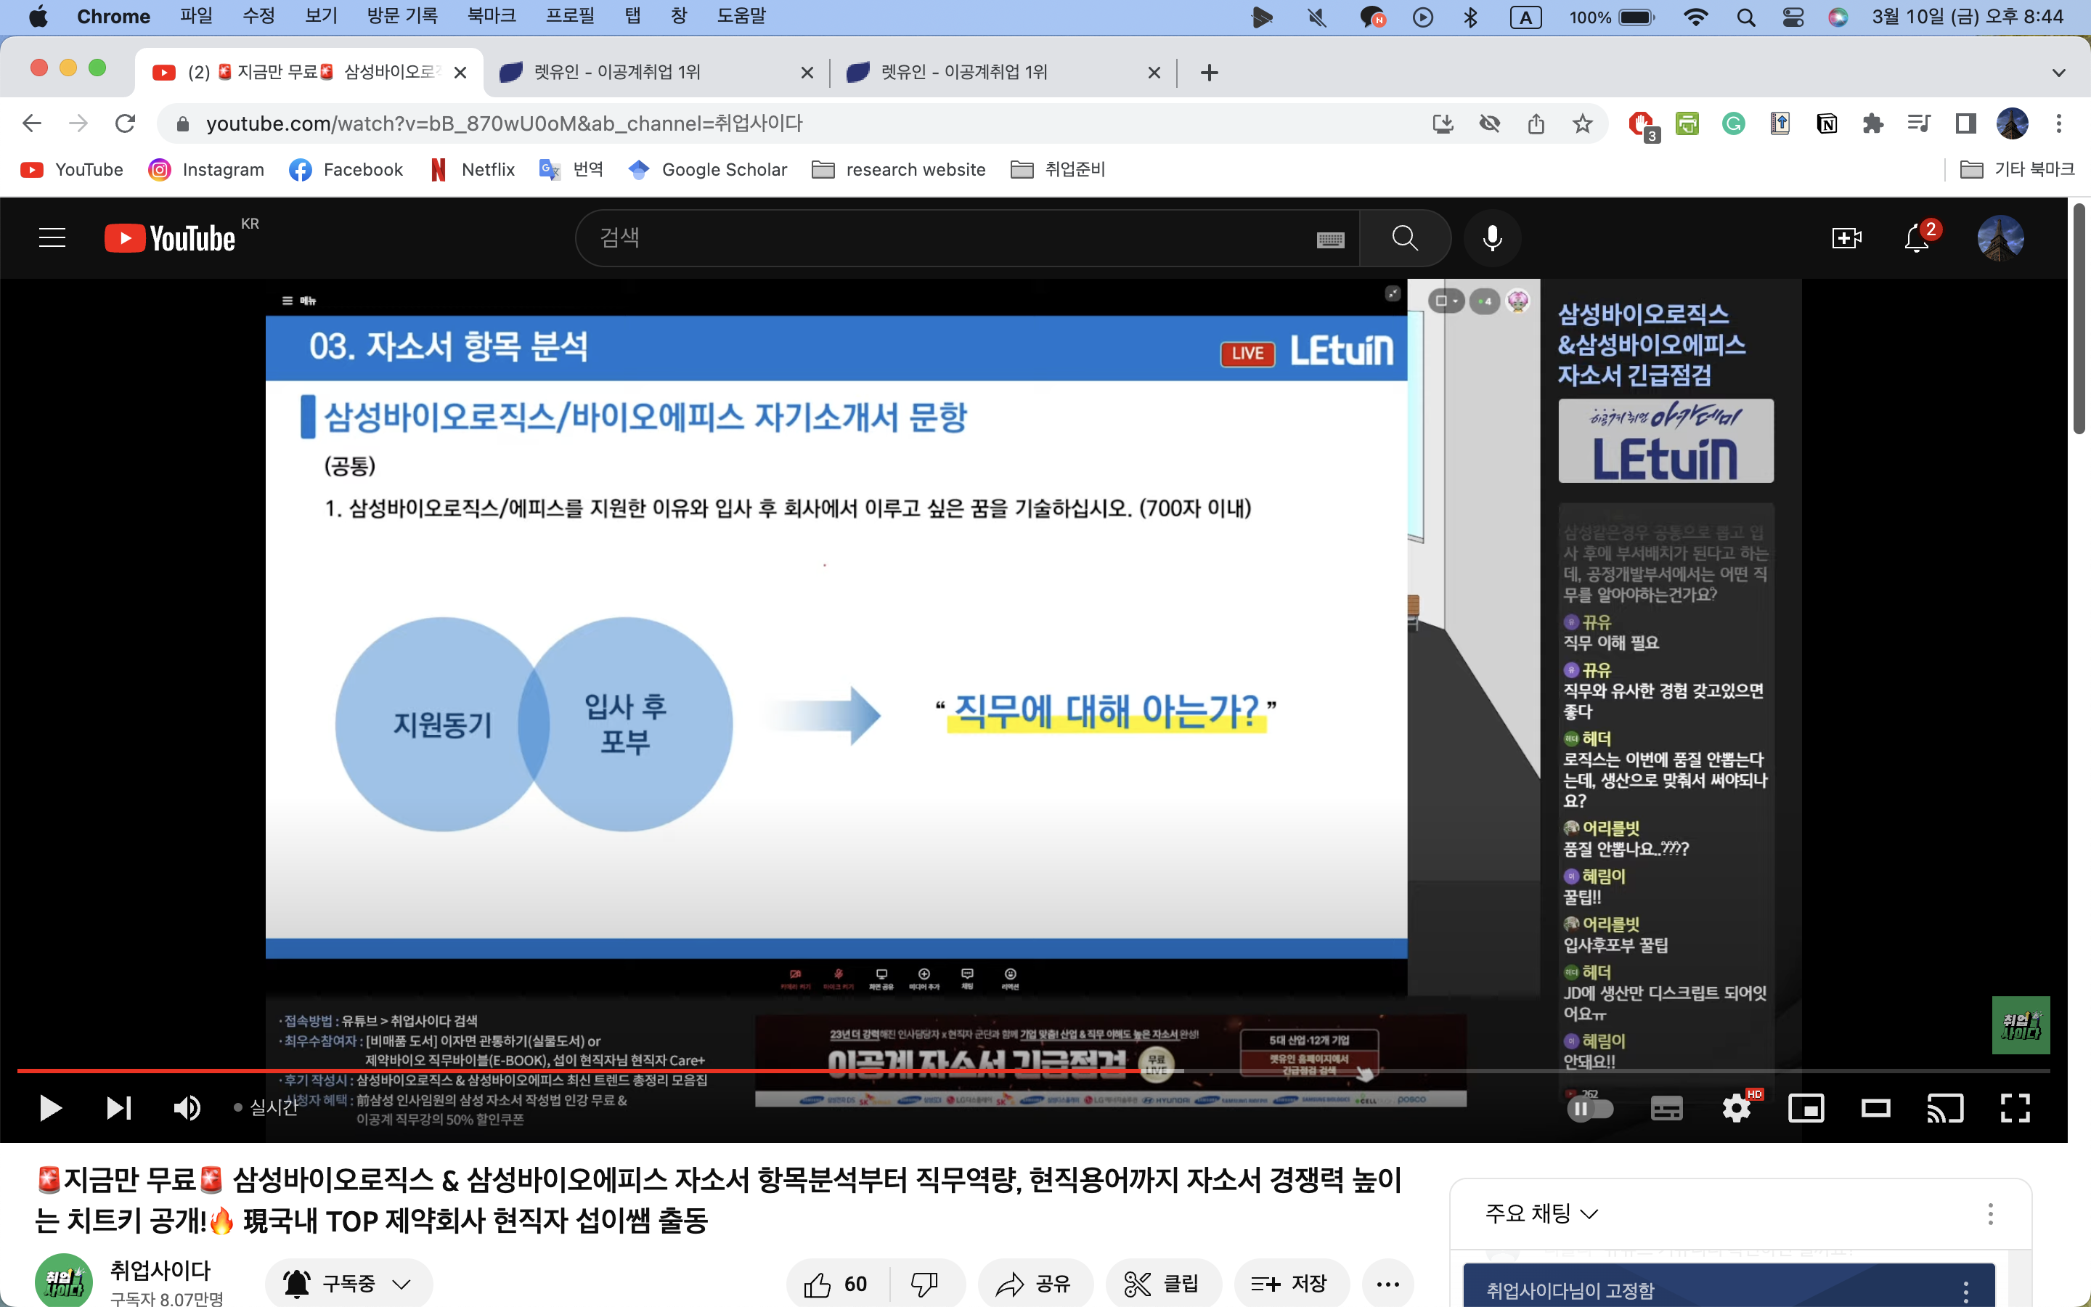Create a clip with 클립 button
Screen dimensions: 2091x1307
[1162, 1284]
